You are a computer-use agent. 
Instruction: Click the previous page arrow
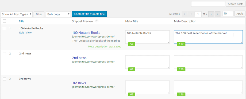pos(191,14)
